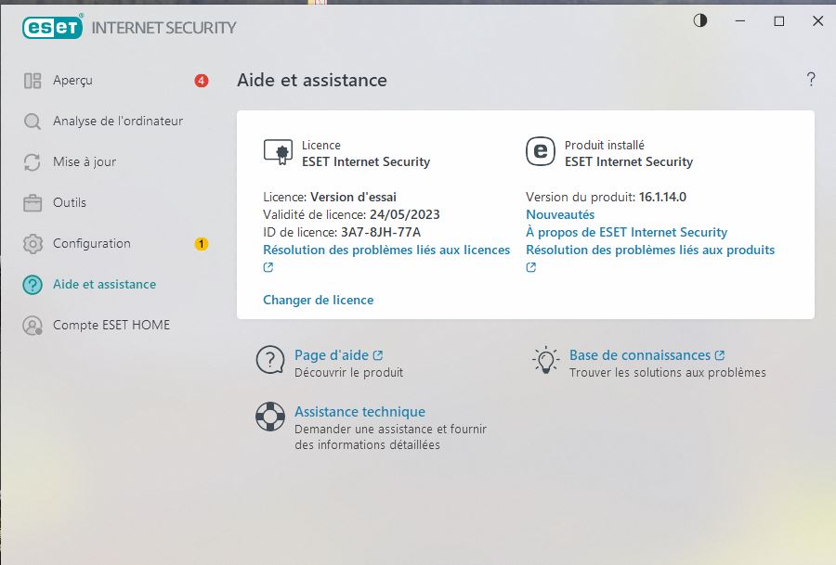
Task: Open the Aperçu section
Action: [x=72, y=81]
